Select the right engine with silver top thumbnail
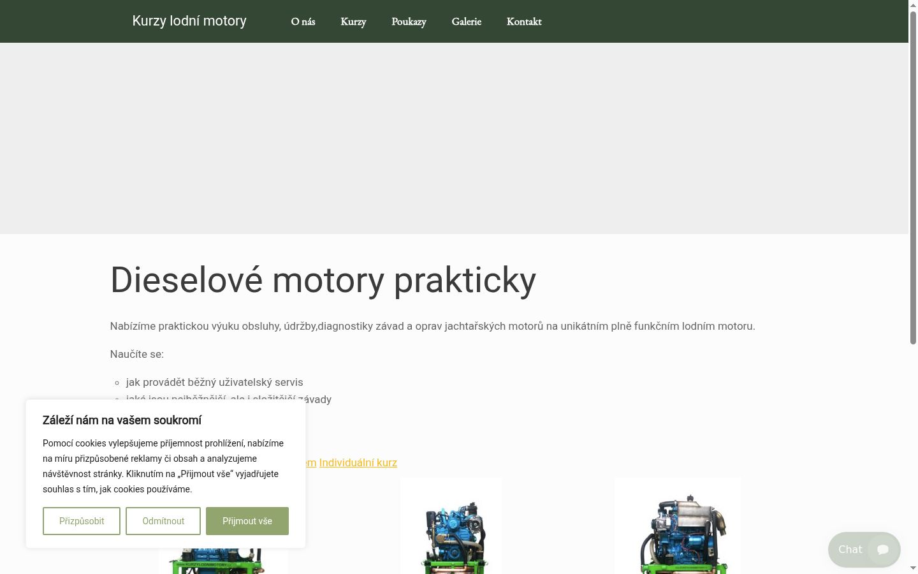 pos(678,526)
